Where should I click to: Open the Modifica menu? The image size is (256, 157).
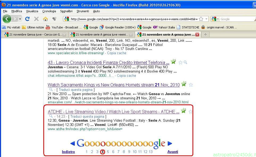[x=17, y=11]
